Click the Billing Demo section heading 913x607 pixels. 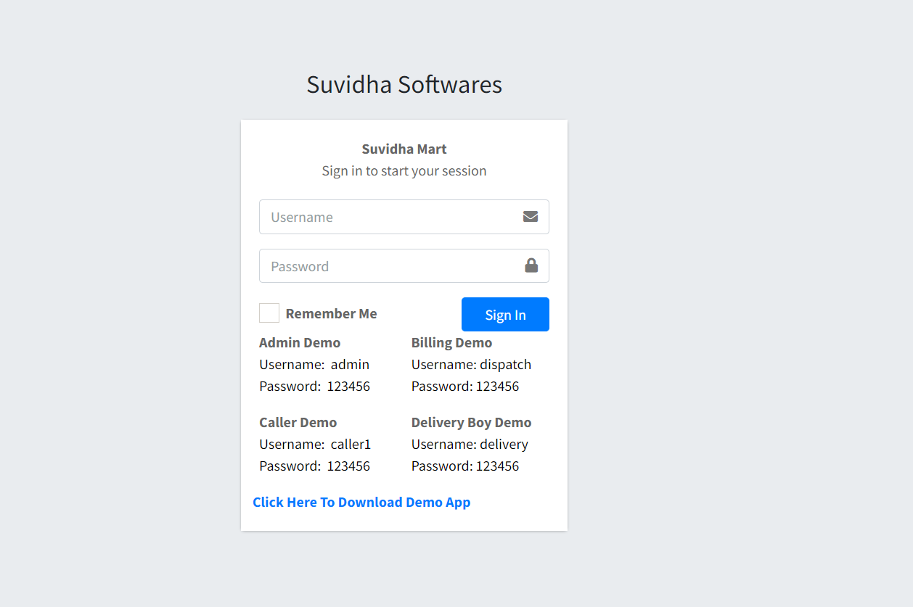click(x=451, y=342)
